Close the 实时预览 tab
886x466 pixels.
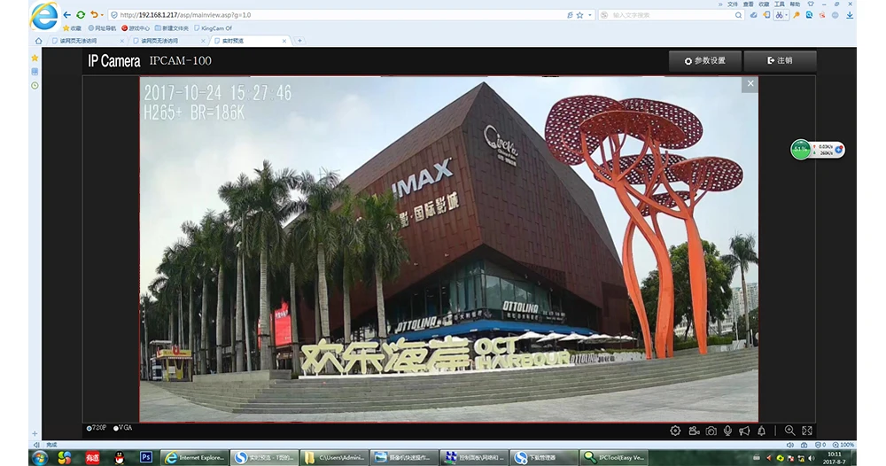click(284, 41)
